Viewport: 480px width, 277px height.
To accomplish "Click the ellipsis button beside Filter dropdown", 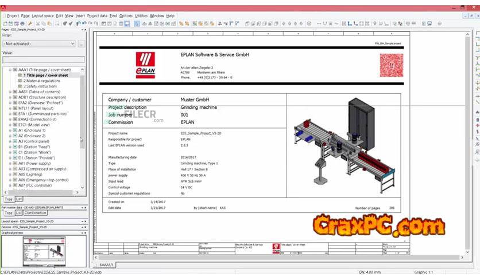I will point(81,44).
